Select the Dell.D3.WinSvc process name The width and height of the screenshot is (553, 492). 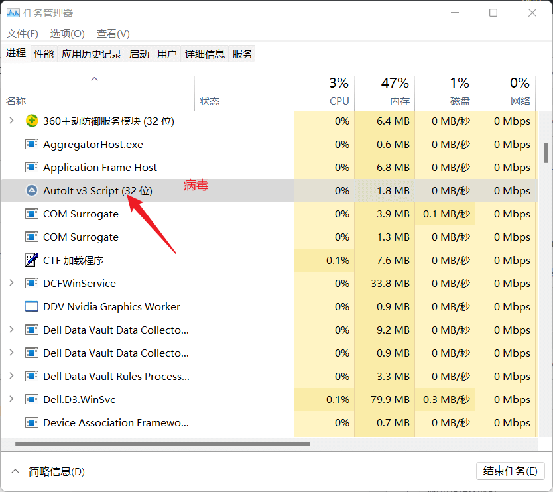click(79, 400)
